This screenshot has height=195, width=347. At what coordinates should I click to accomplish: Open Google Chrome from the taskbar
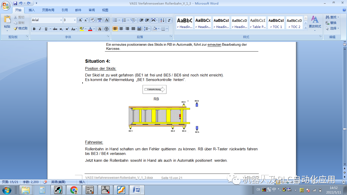click(74, 189)
